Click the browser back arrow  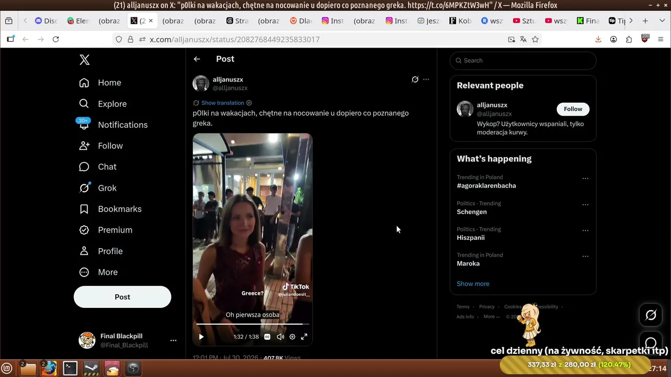point(25,39)
